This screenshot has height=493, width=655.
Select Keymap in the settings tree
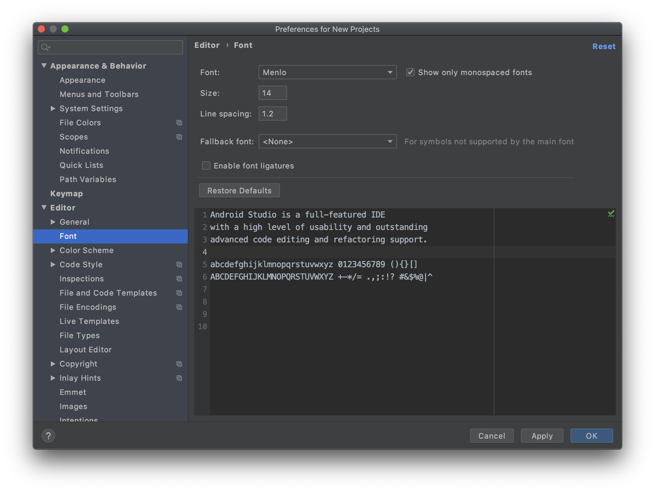[67, 194]
